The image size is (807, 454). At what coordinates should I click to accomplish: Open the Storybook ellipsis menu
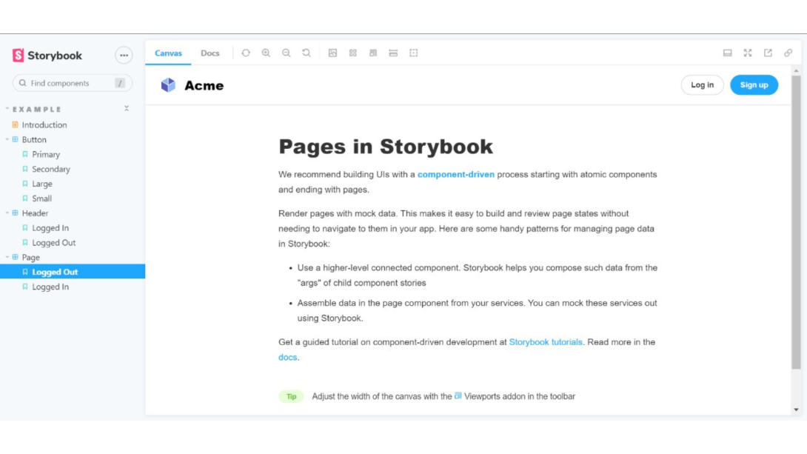(124, 56)
